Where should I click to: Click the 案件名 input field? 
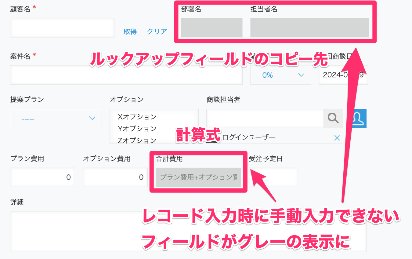126,75
